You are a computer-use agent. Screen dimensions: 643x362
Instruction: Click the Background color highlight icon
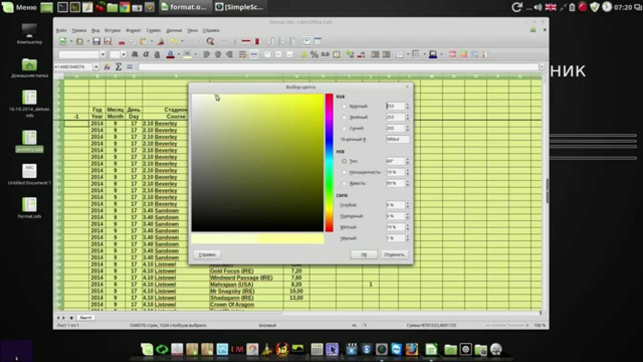point(187,54)
